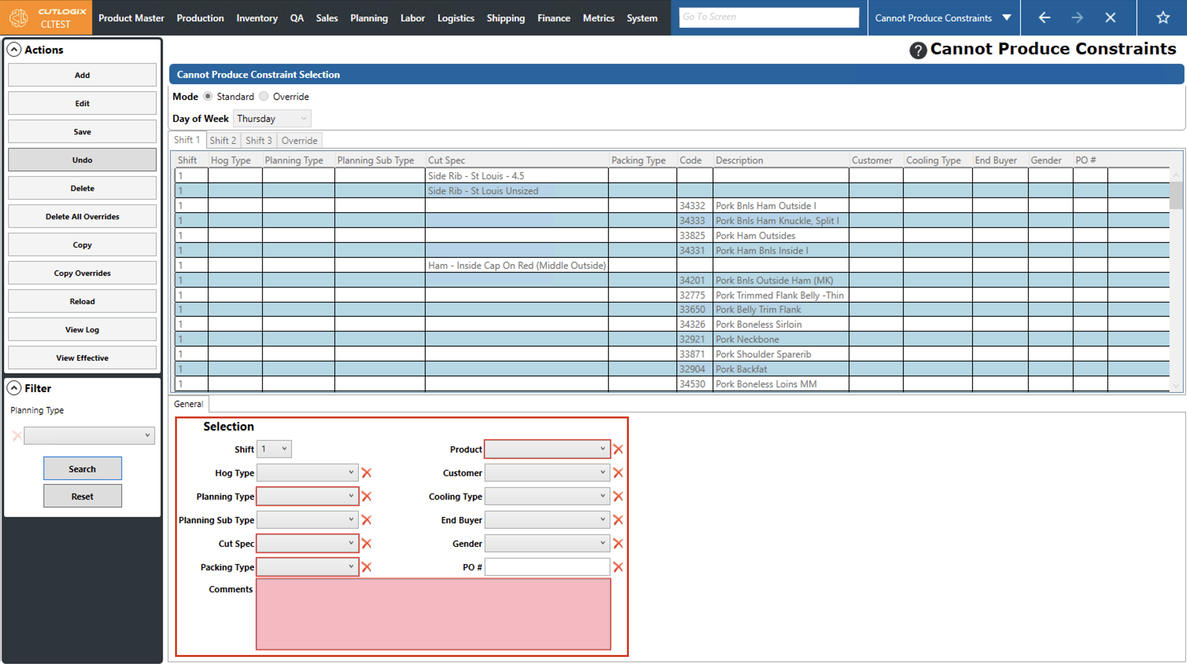Image resolution: width=1187 pixels, height=664 pixels.
Task: Click the forward arrow icon
Action: (x=1077, y=18)
